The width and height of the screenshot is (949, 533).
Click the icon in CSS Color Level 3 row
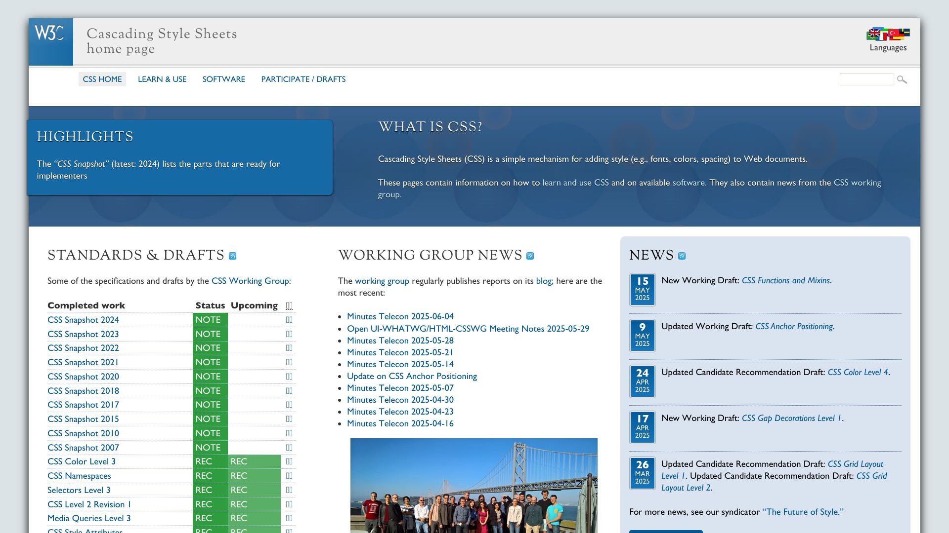[x=289, y=461]
